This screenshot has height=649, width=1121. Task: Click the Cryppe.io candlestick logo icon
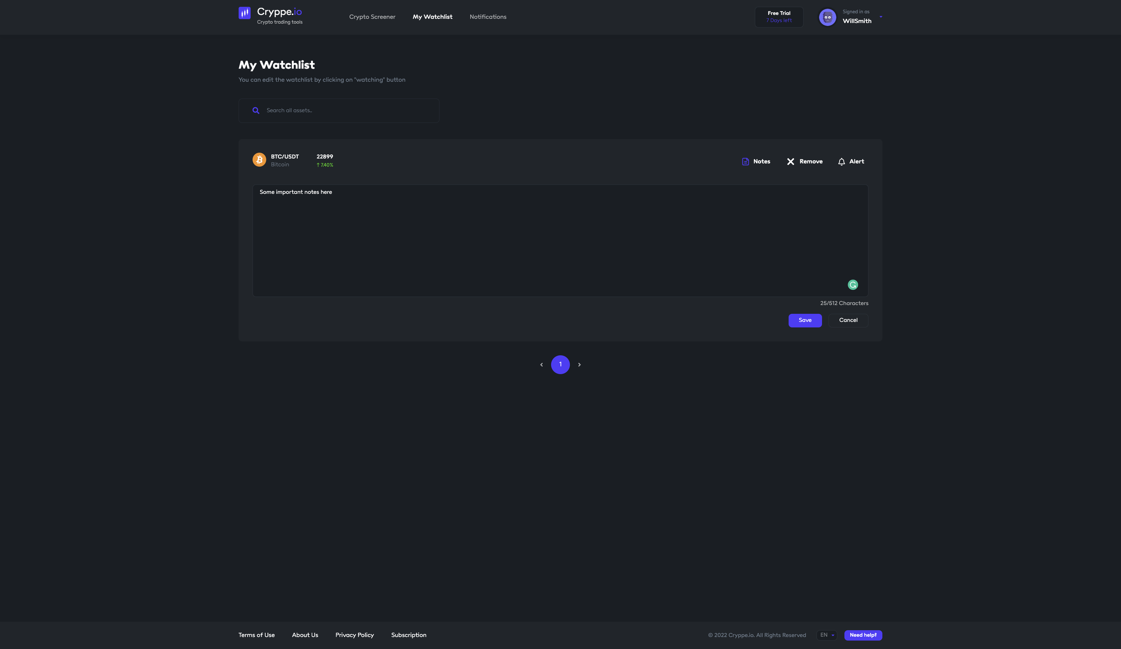click(244, 13)
